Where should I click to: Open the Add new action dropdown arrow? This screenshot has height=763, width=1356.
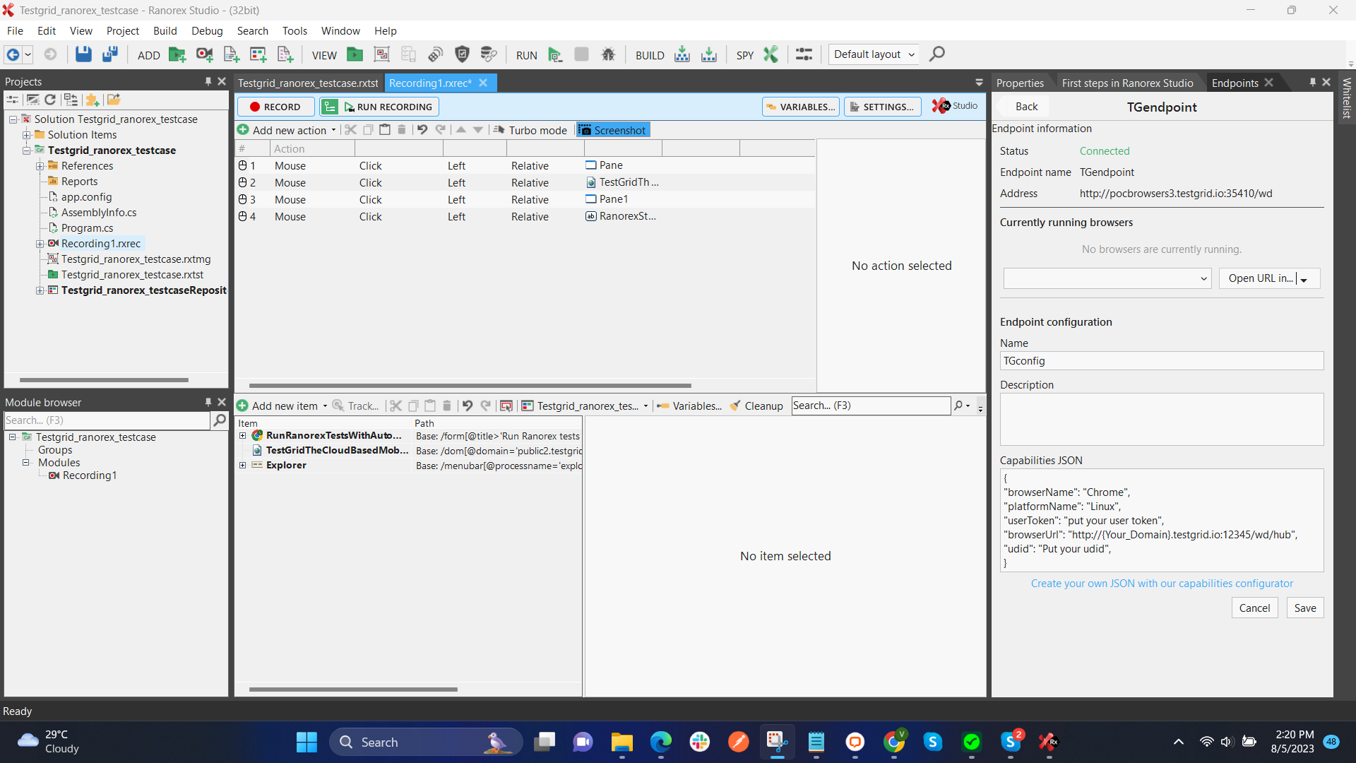(333, 130)
